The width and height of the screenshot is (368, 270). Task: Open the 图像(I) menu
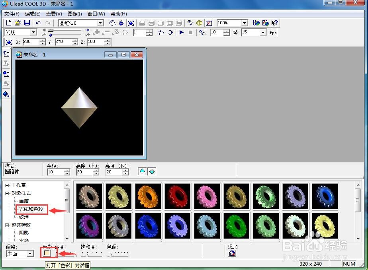[74, 14]
